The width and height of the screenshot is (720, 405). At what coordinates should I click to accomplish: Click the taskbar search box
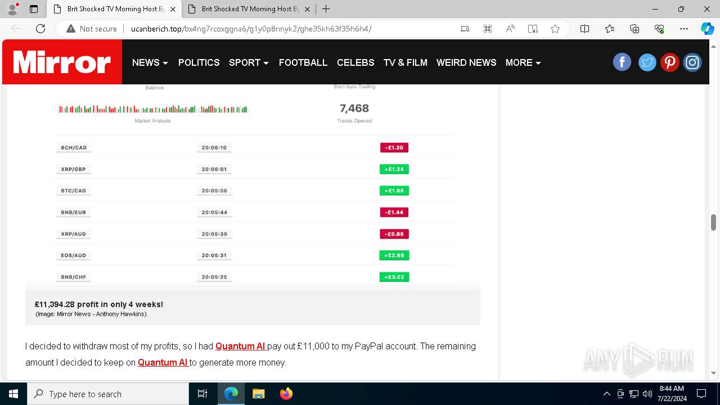(108, 394)
